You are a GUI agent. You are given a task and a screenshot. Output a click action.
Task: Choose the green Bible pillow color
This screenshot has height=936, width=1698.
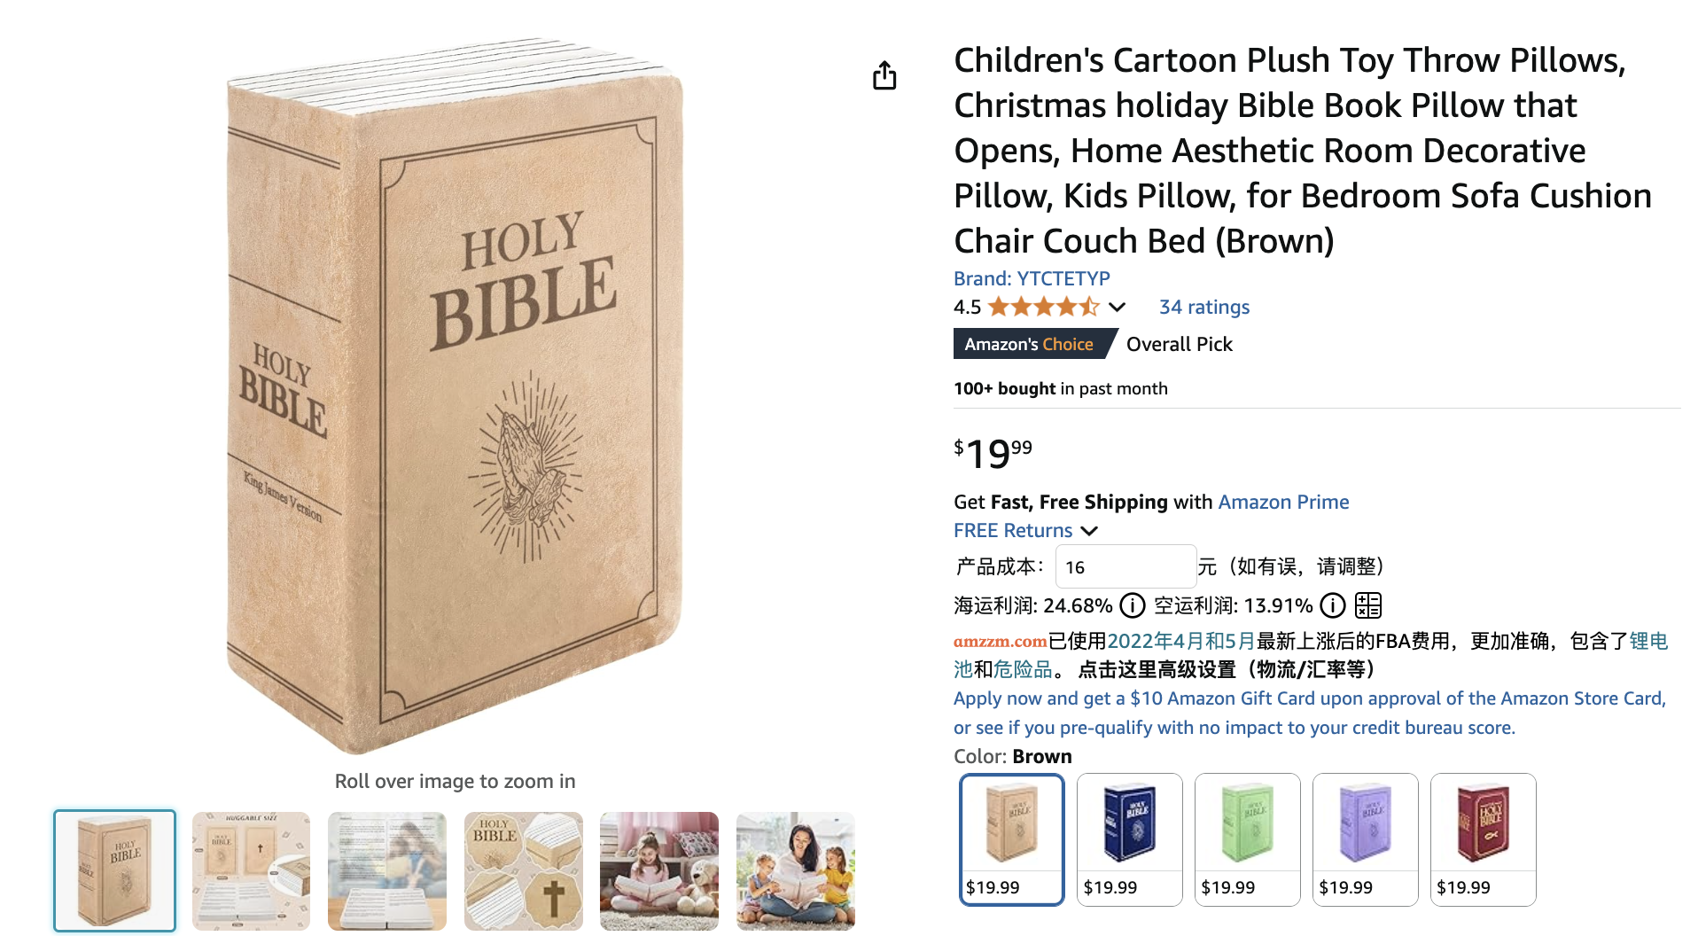coord(1247,838)
